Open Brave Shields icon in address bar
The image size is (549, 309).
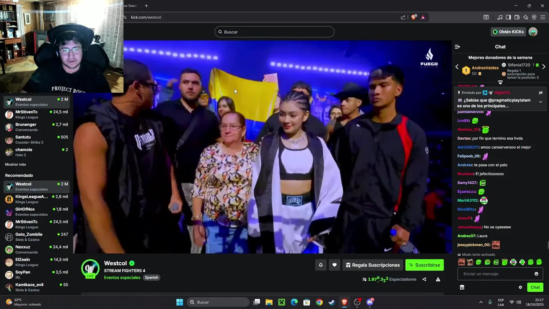[x=414, y=17]
